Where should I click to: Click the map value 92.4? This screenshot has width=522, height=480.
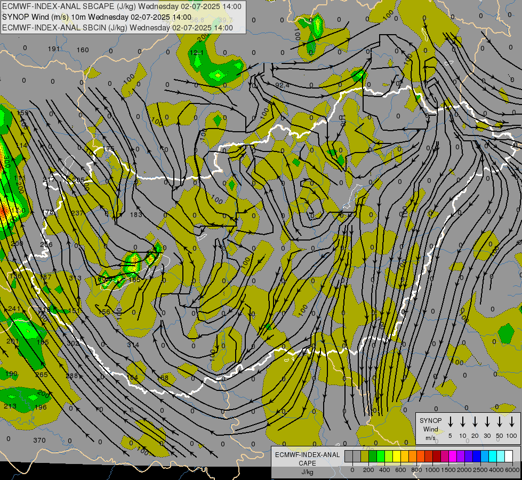point(282,85)
